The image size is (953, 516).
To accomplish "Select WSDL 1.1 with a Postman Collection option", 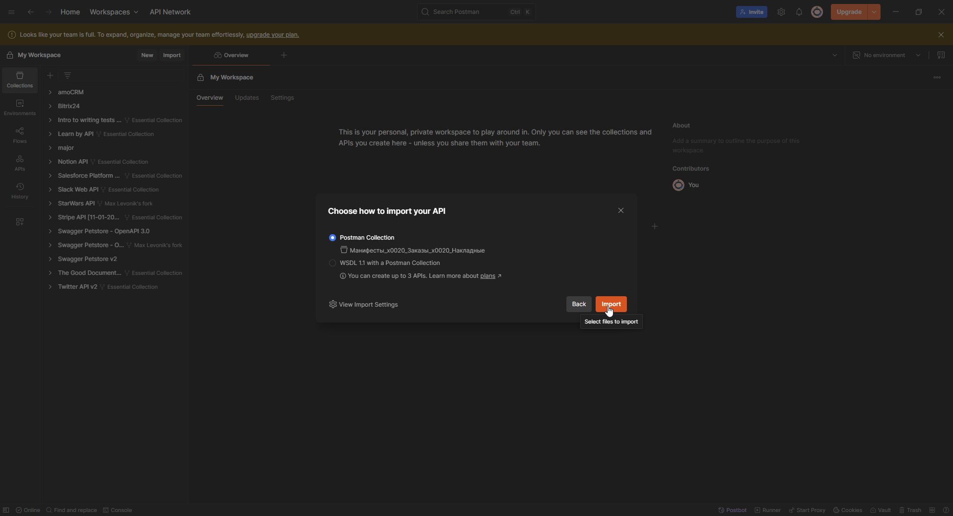I will [x=333, y=263].
